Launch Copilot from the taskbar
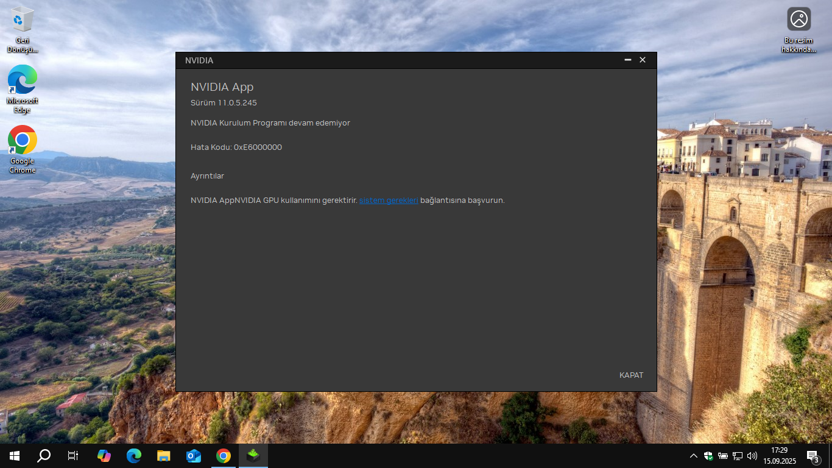 (x=104, y=456)
